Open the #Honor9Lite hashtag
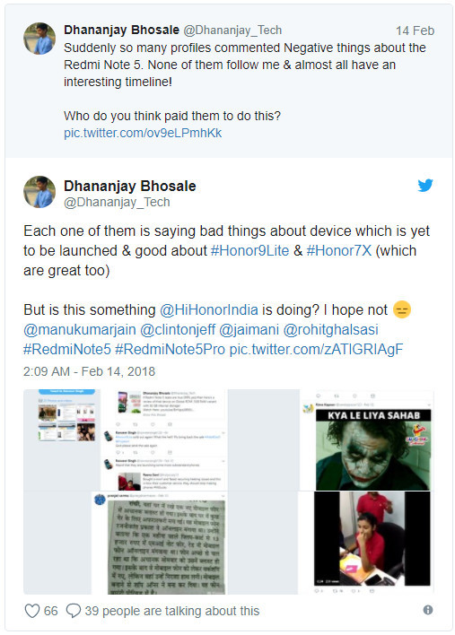Image resolution: width=455 pixels, height=635 pixels. click(x=250, y=250)
